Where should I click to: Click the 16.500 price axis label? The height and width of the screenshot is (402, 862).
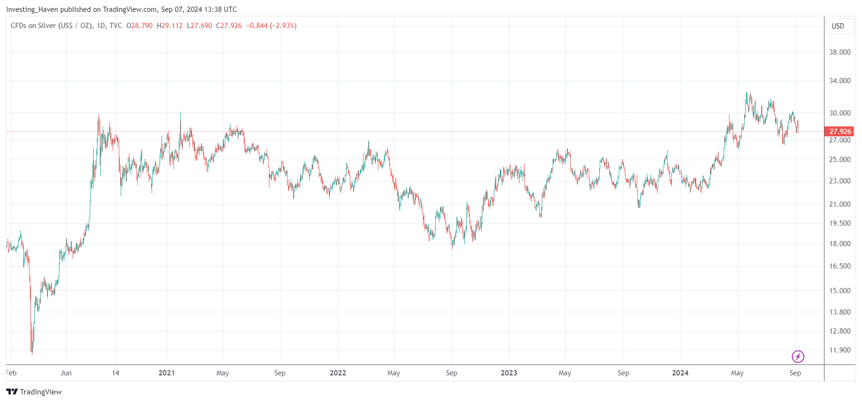pyautogui.click(x=840, y=266)
